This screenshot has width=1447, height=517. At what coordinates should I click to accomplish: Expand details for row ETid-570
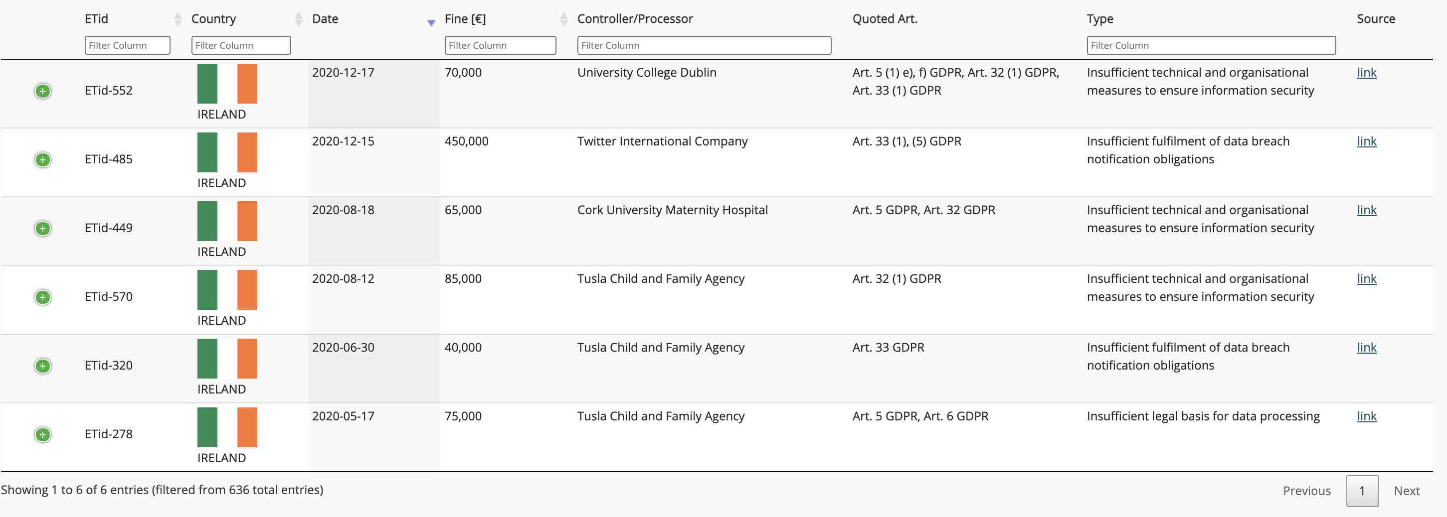tap(43, 297)
